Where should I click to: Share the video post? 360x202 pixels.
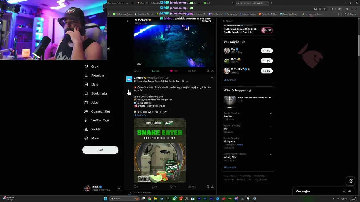click(212, 71)
